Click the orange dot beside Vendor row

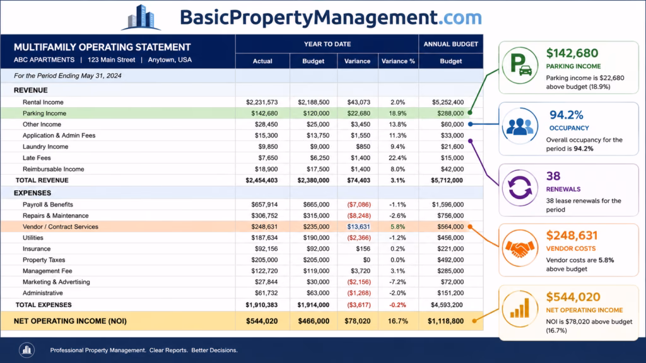coord(470,227)
